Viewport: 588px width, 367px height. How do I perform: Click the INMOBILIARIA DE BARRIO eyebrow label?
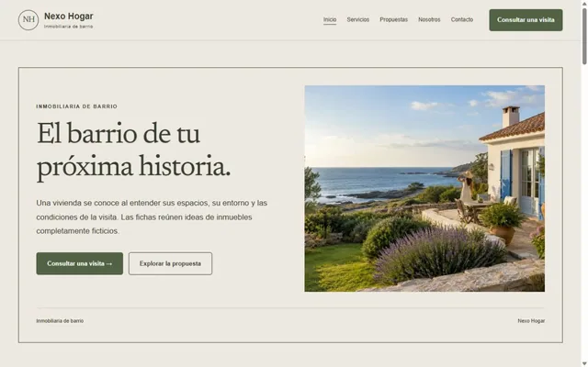pyautogui.click(x=77, y=106)
